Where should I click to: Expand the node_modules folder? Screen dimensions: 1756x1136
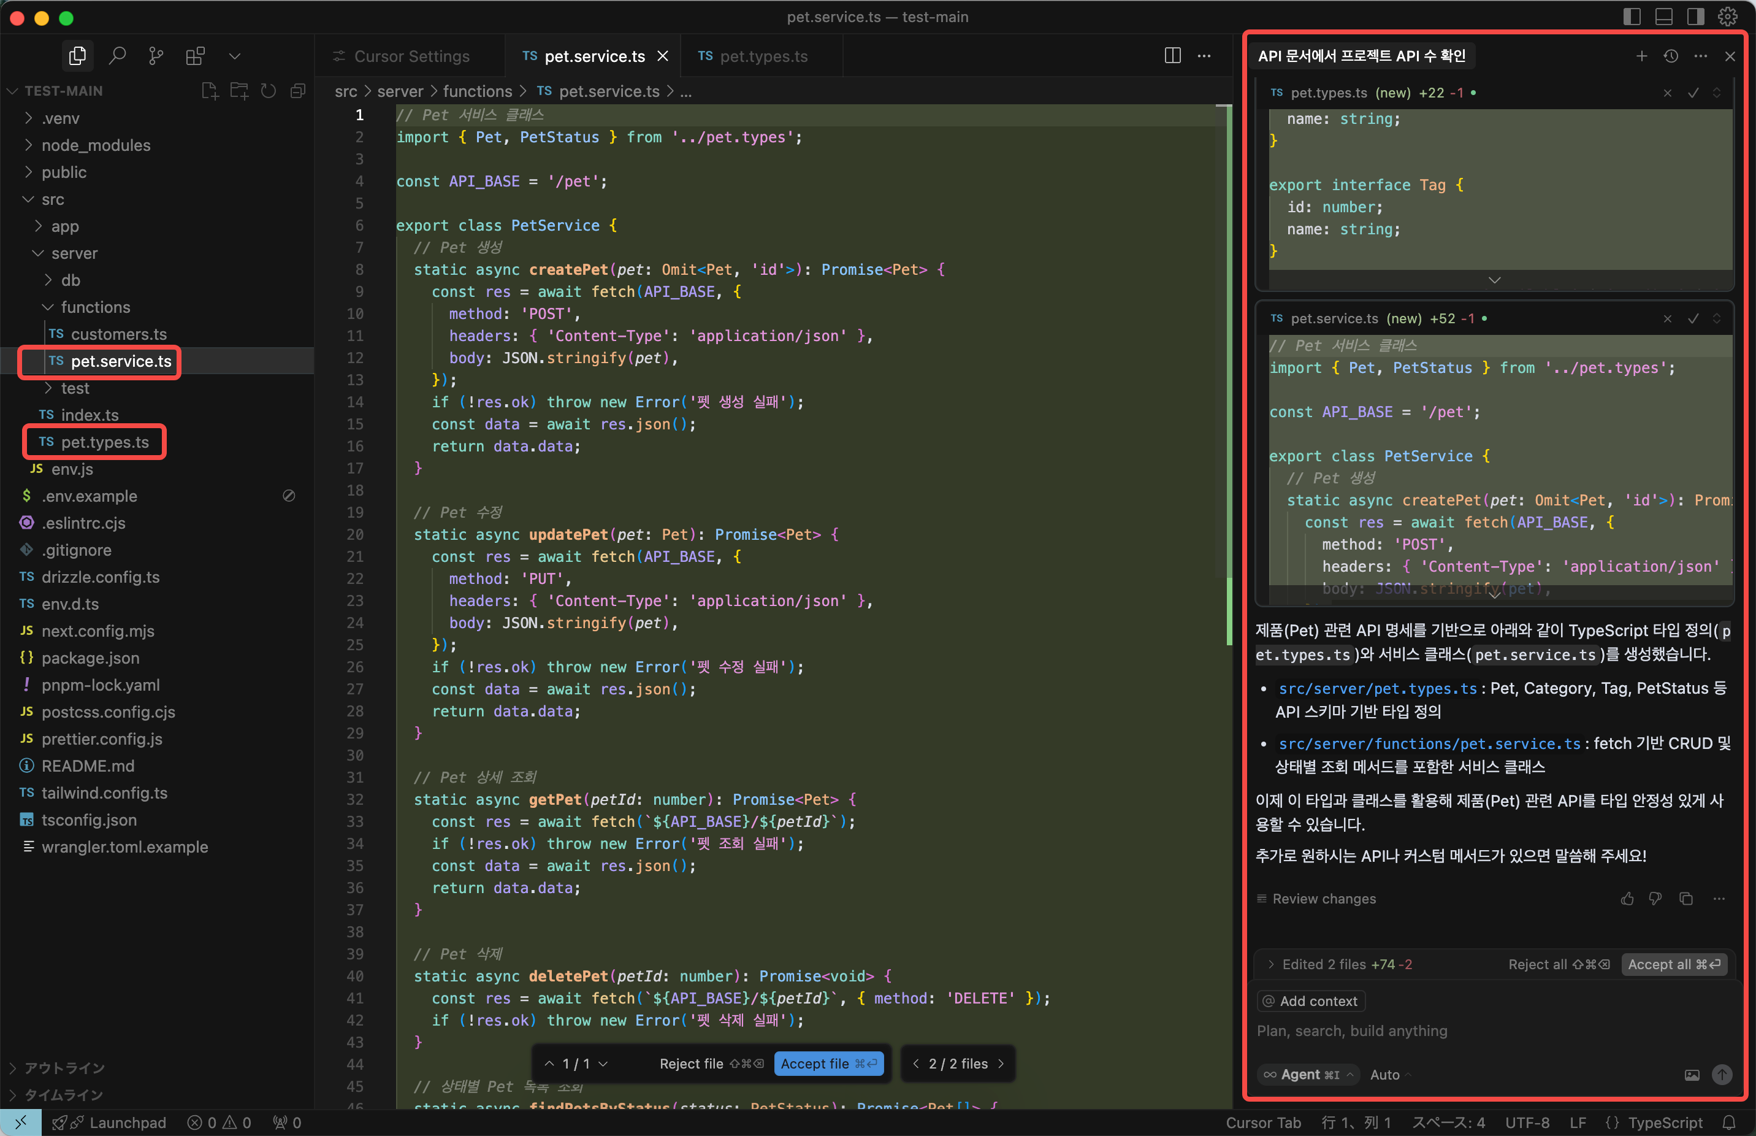[95, 145]
